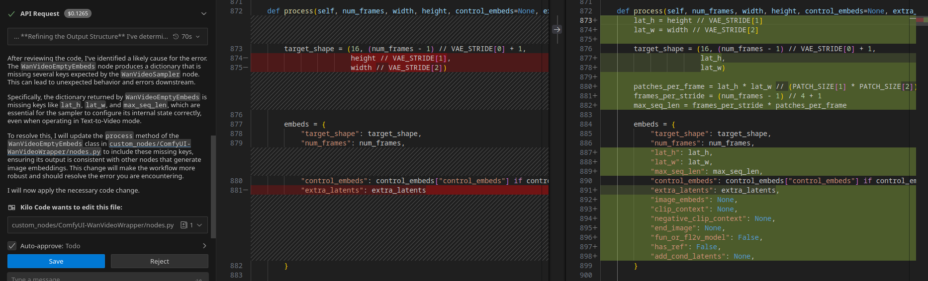Click removed line 875 width // VAE_STRIDE[2]

coord(399,68)
